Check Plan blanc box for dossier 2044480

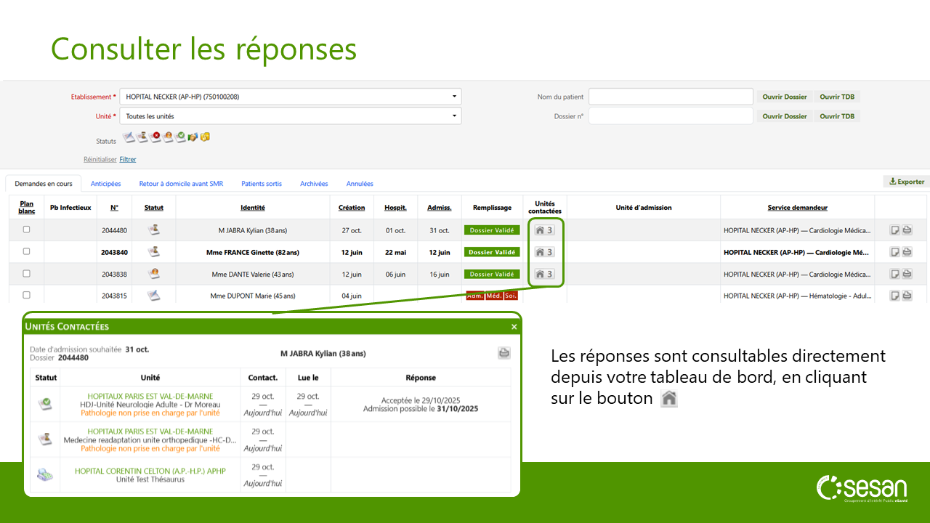click(x=27, y=230)
